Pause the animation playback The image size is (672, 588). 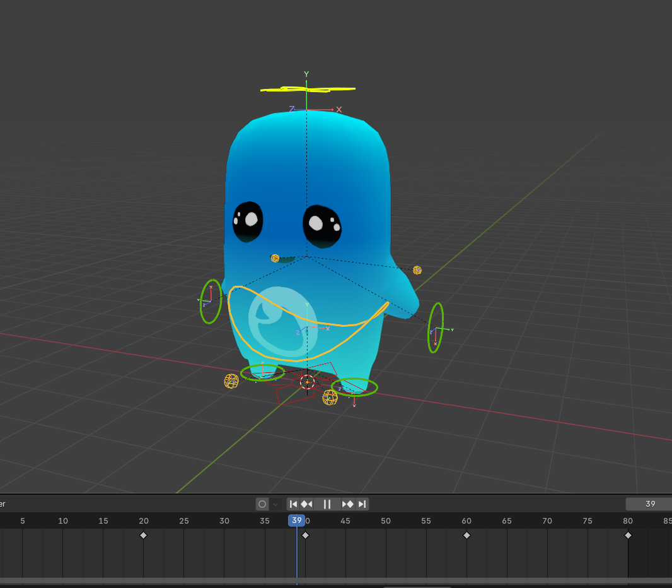(327, 504)
